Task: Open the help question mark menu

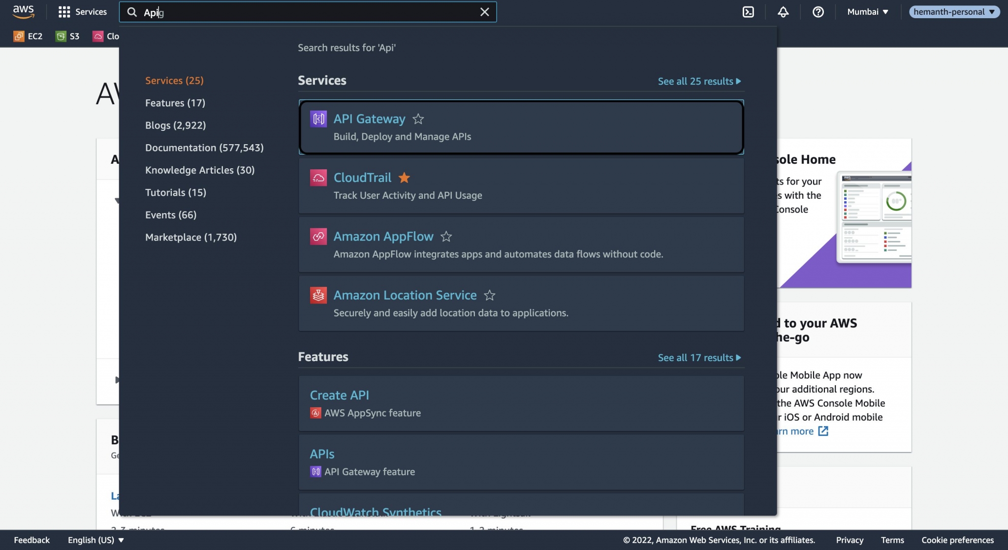Action: pyautogui.click(x=818, y=11)
